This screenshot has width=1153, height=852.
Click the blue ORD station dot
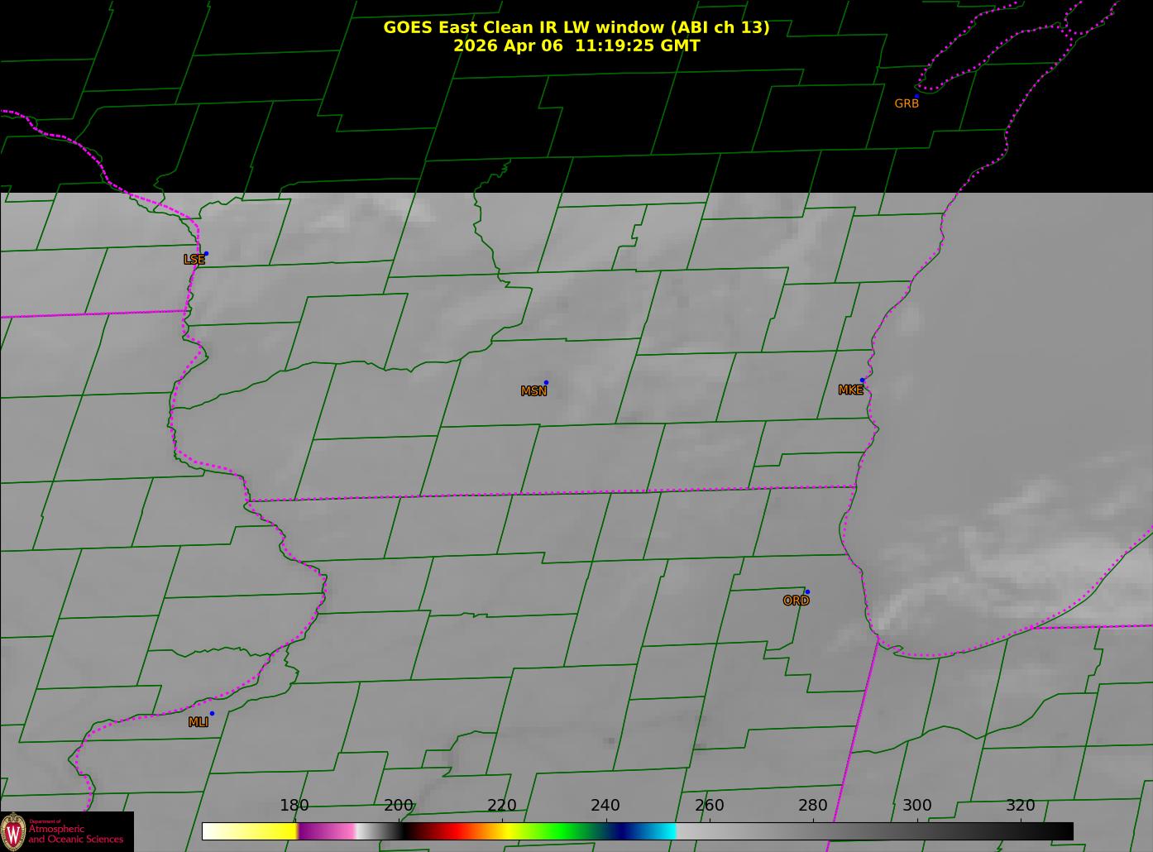(x=807, y=592)
